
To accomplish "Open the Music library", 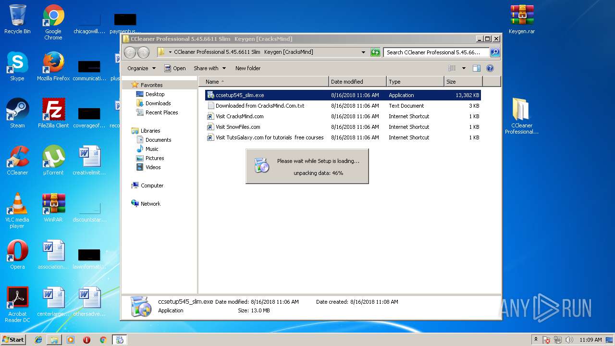I will [152, 149].
